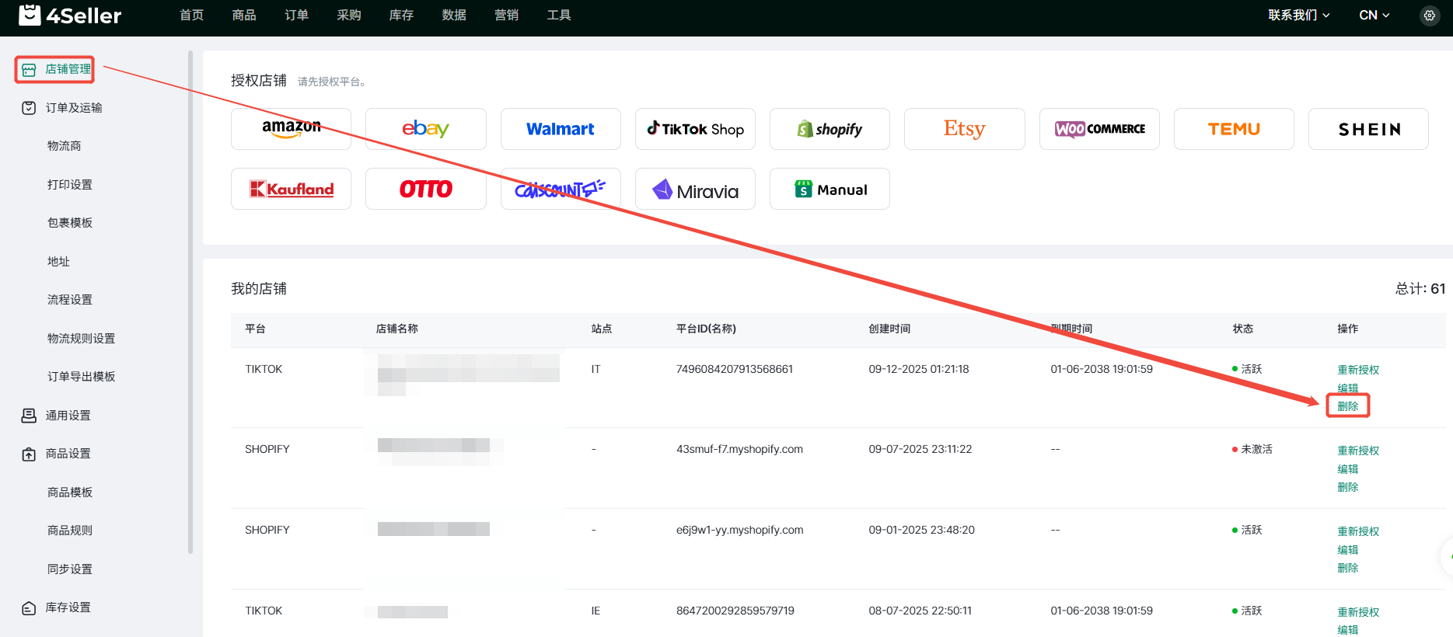Open the 订单 top menu
The width and height of the screenshot is (1453, 637).
[x=296, y=16]
